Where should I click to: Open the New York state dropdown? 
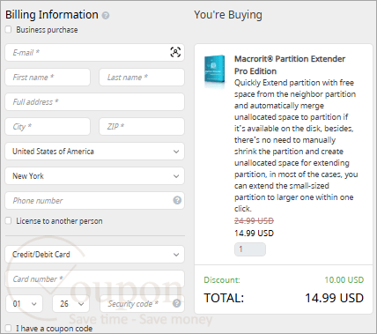(94, 176)
